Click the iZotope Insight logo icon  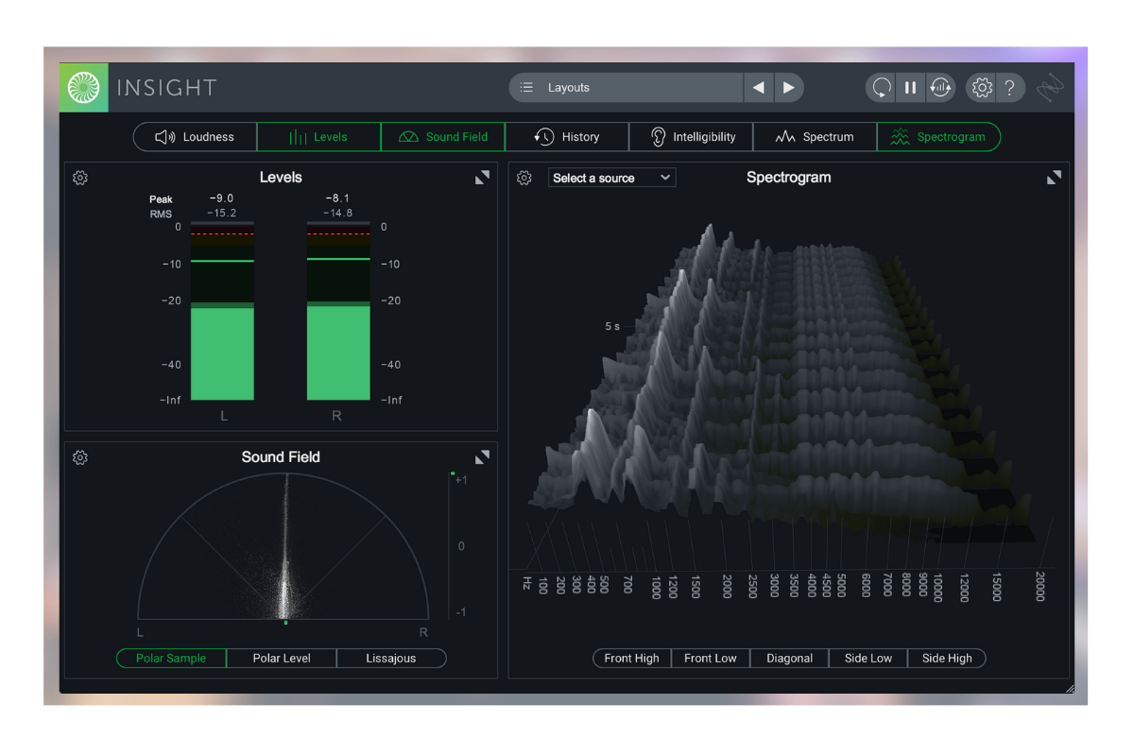84,88
